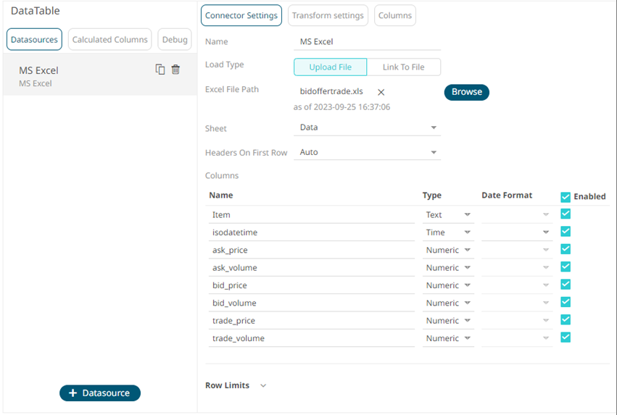Delete the MS Excel datasource
617x415 pixels.
[x=175, y=70]
